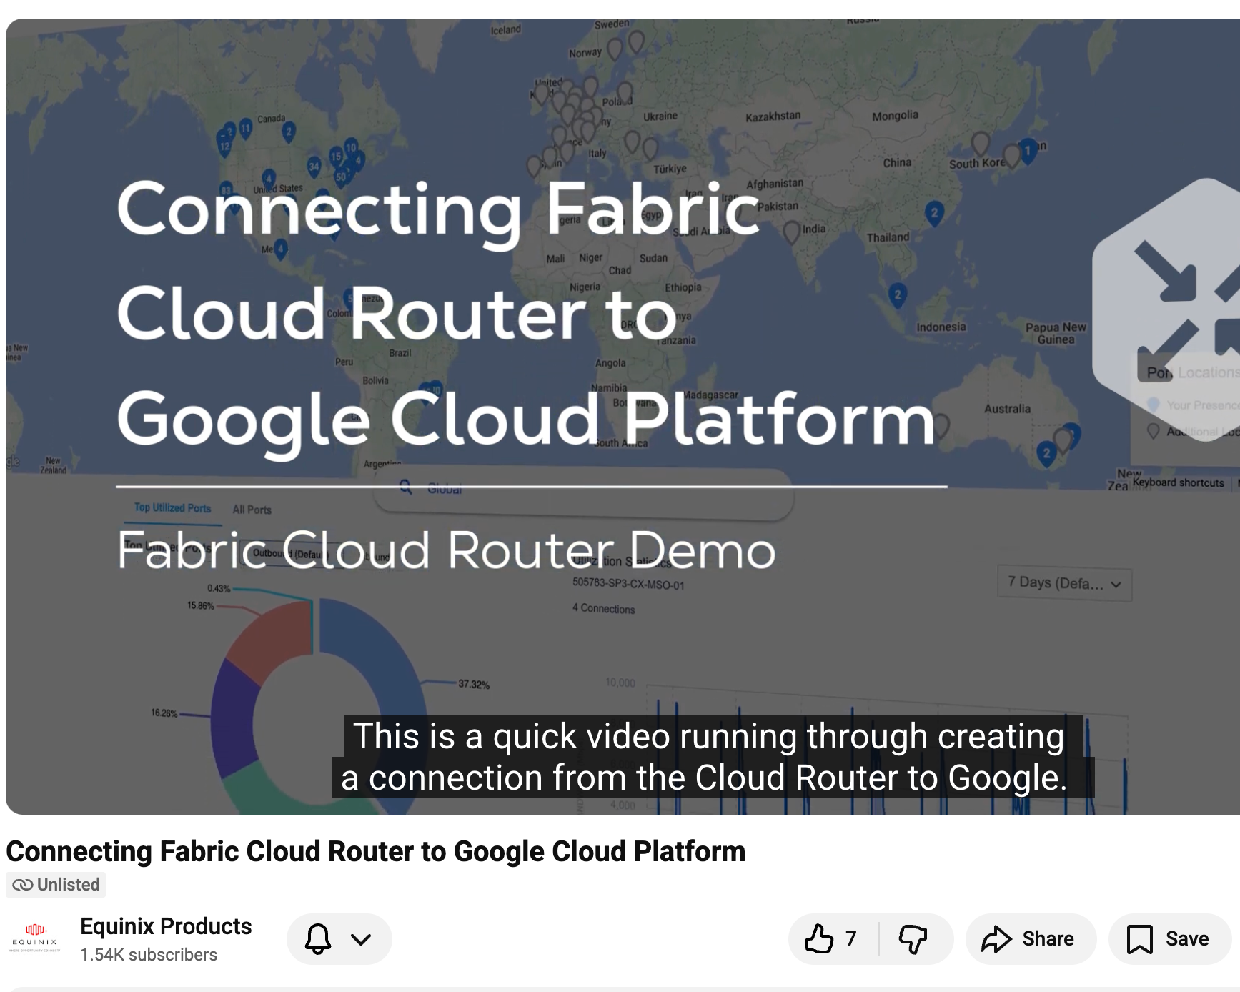The width and height of the screenshot is (1240, 992).
Task: Click the video title Connecting Fabric Cloud Router
Action: (x=374, y=851)
